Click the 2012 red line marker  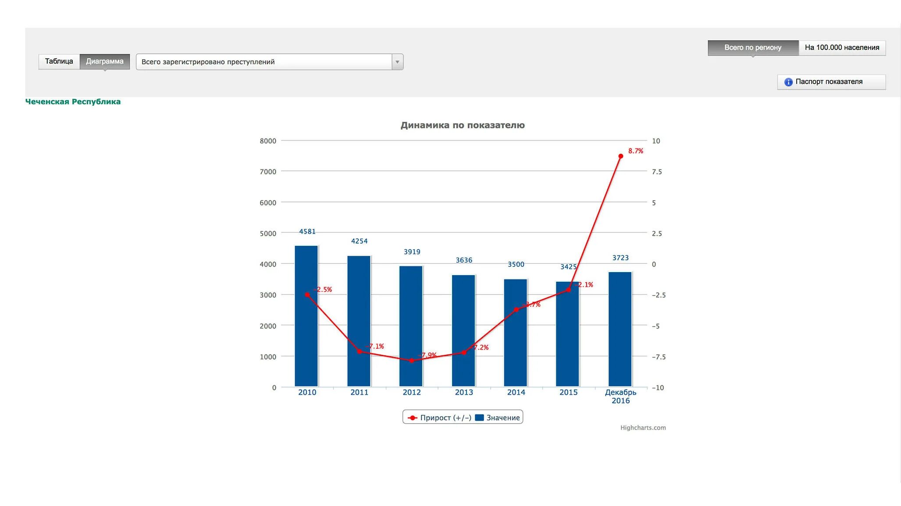tap(411, 361)
